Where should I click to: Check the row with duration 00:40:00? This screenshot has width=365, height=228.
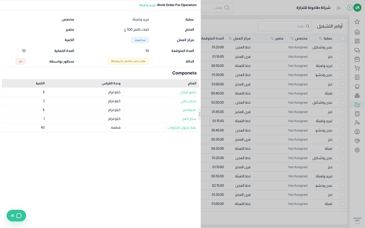click(x=342, y=93)
